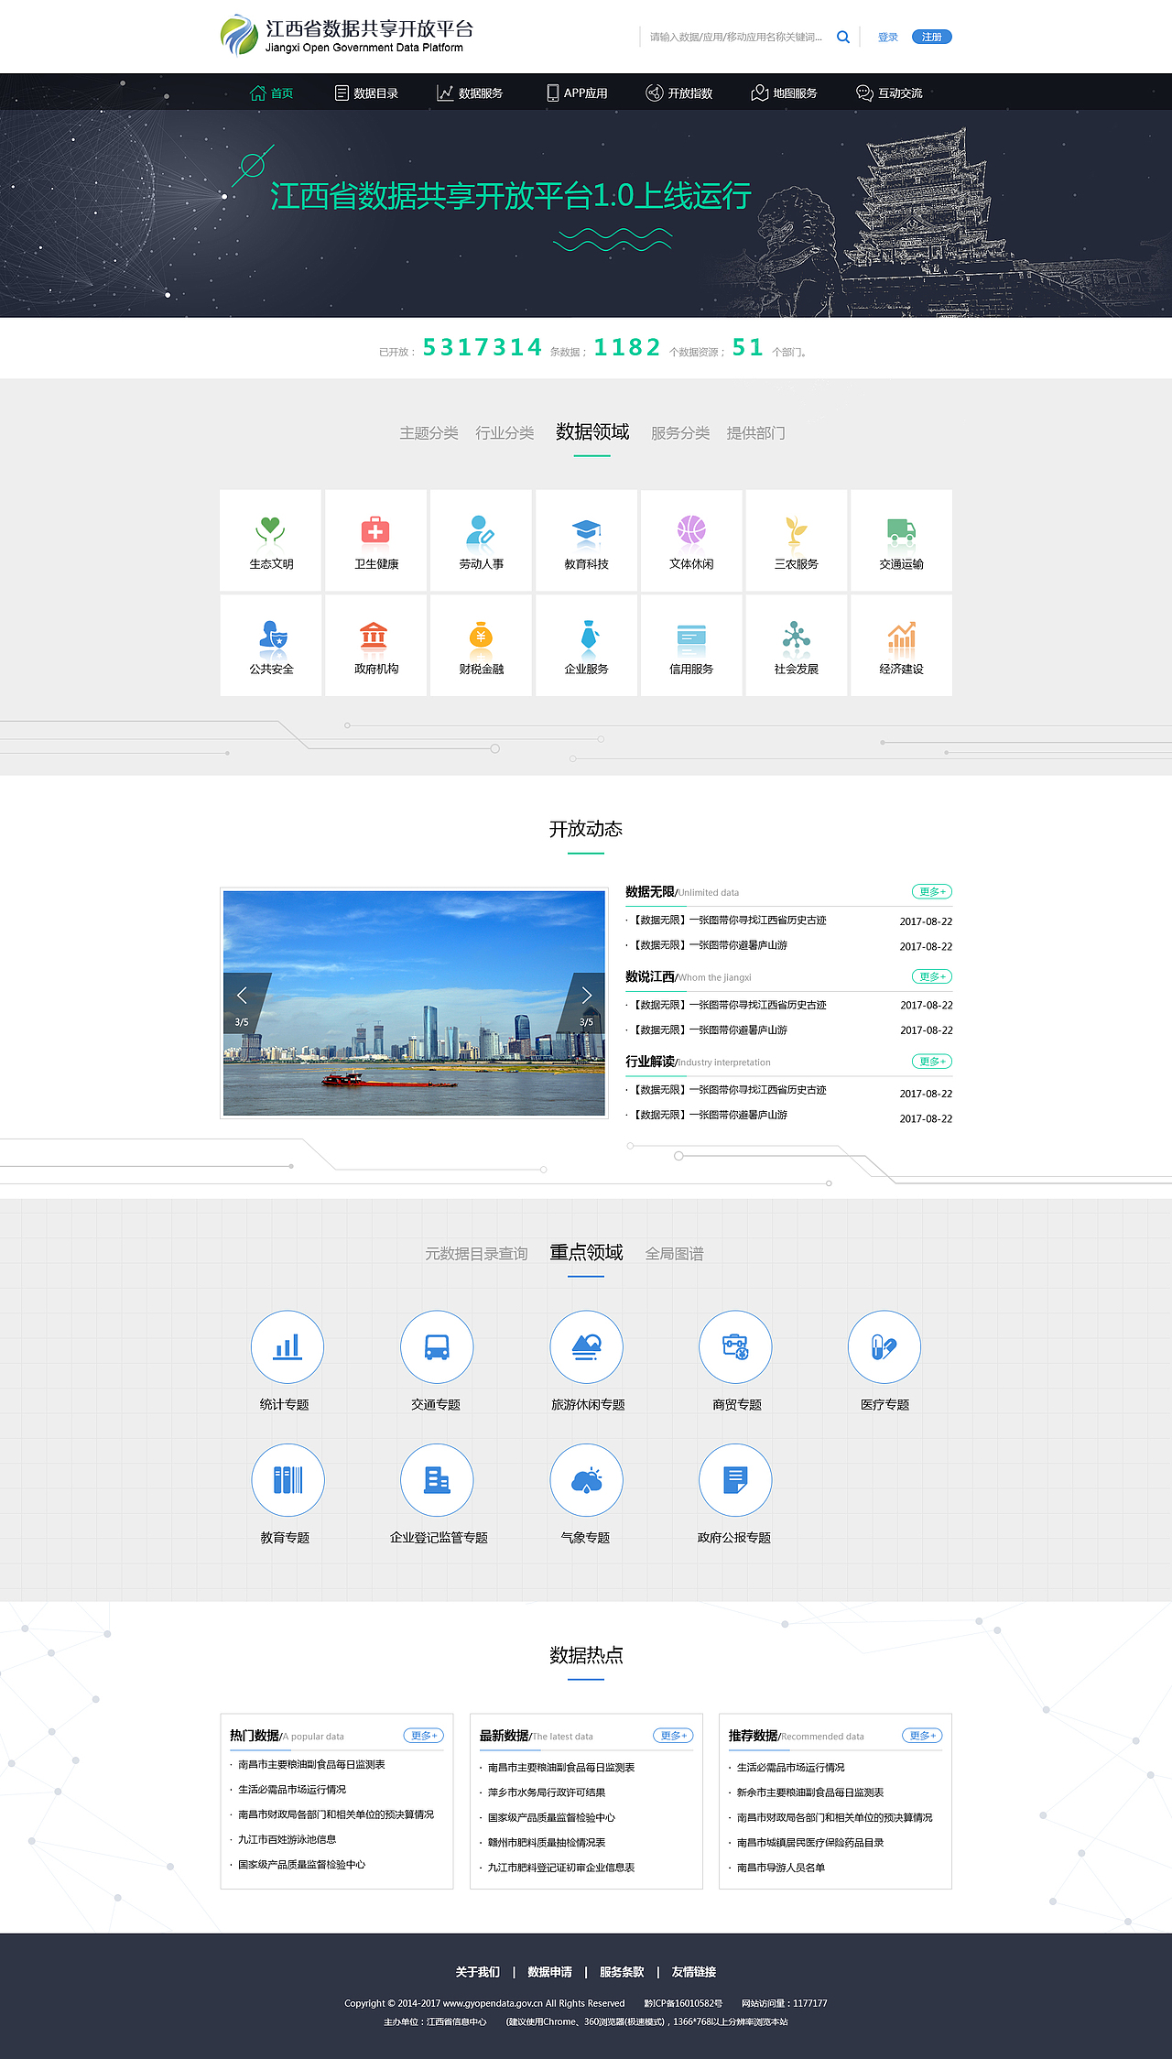Screen dimensions: 1172x2059
Task: Switch to the 提供部门 tab
Action: [756, 432]
